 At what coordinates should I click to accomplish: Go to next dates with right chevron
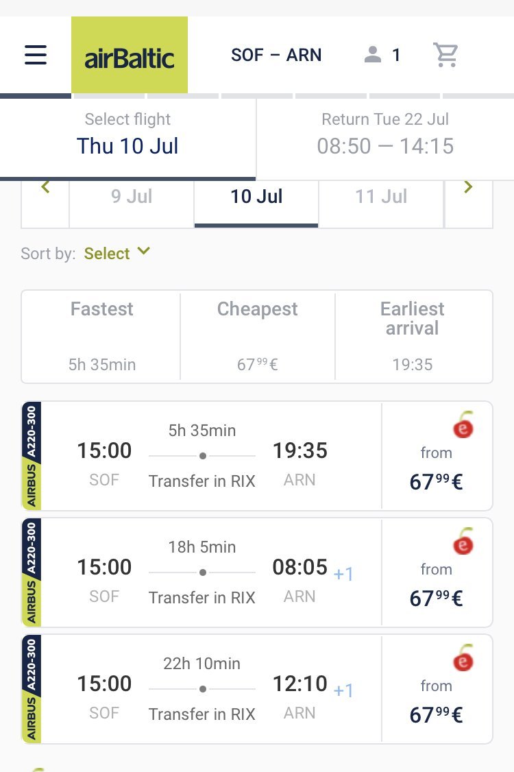(x=468, y=188)
